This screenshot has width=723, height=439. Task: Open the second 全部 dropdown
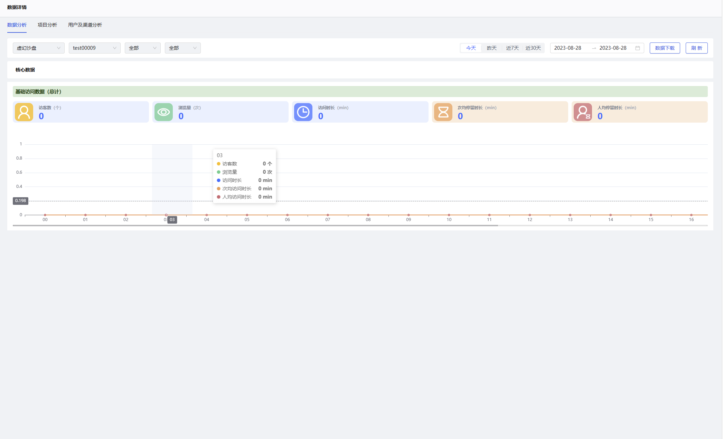(x=183, y=48)
